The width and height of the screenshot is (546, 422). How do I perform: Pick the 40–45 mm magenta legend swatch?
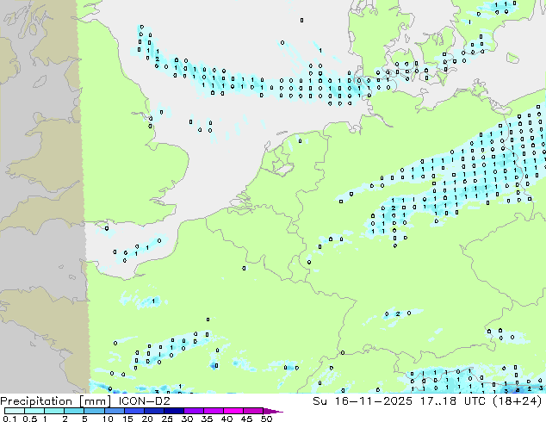click(233, 411)
